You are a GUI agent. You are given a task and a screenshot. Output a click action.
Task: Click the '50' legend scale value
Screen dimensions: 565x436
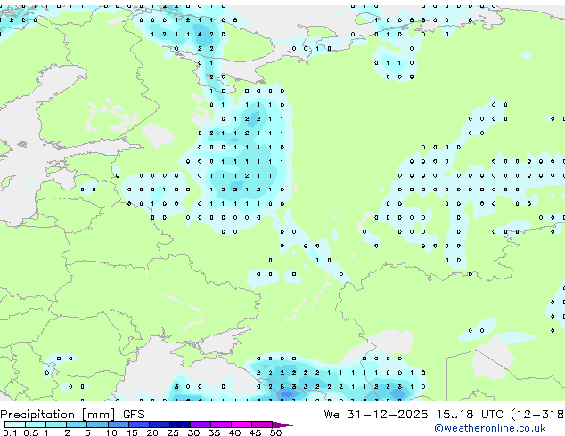point(276,432)
